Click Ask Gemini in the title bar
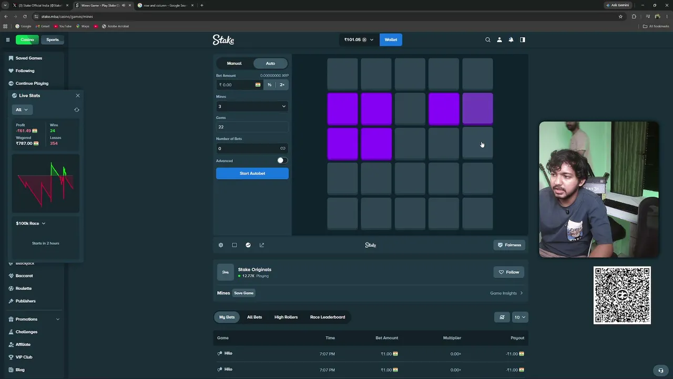This screenshot has width=673, height=379. pos(617,5)
